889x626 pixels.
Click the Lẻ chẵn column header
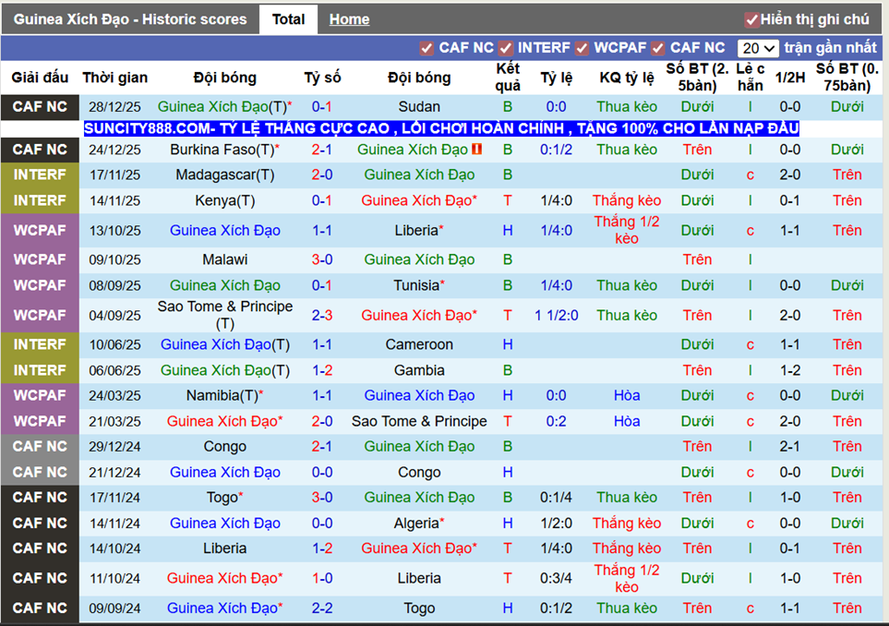(x=751, y=78)
